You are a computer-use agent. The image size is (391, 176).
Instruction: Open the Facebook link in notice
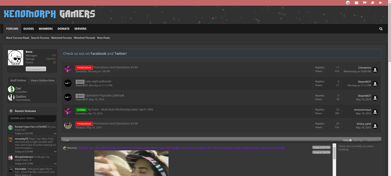coord(98,53)
